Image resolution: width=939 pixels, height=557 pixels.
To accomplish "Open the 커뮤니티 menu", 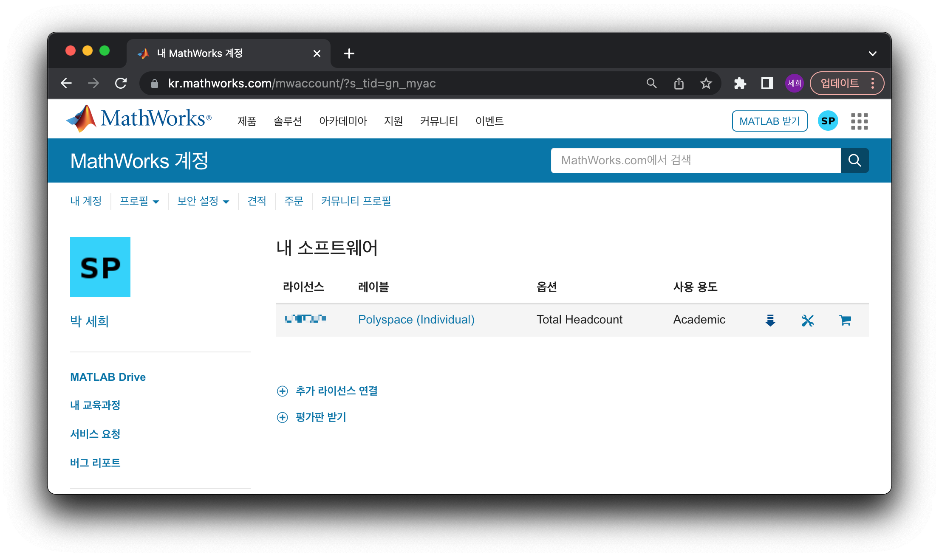I will 439,121.
